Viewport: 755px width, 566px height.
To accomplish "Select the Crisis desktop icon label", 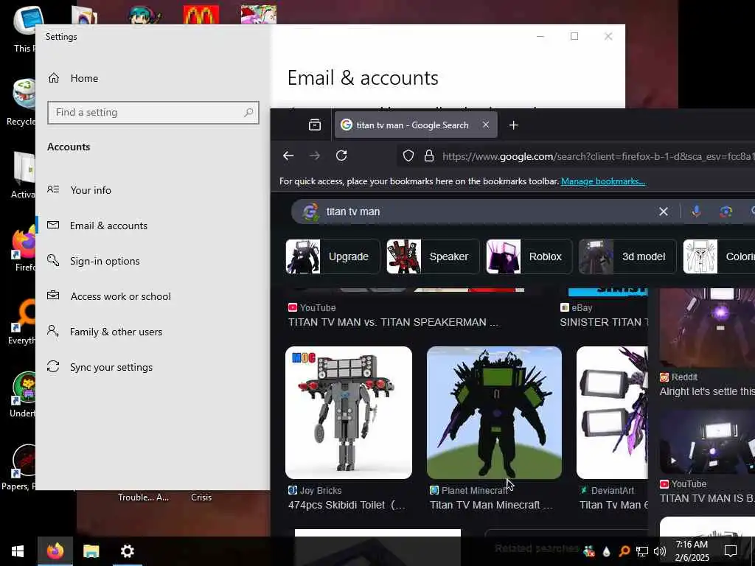I will coord(201,497).
